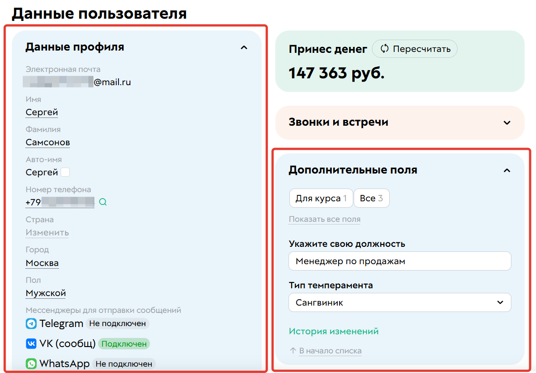This screenshot has width=536, height=373.
Task: Click the Подключен status badge for VK
Action: pos(124,344)
